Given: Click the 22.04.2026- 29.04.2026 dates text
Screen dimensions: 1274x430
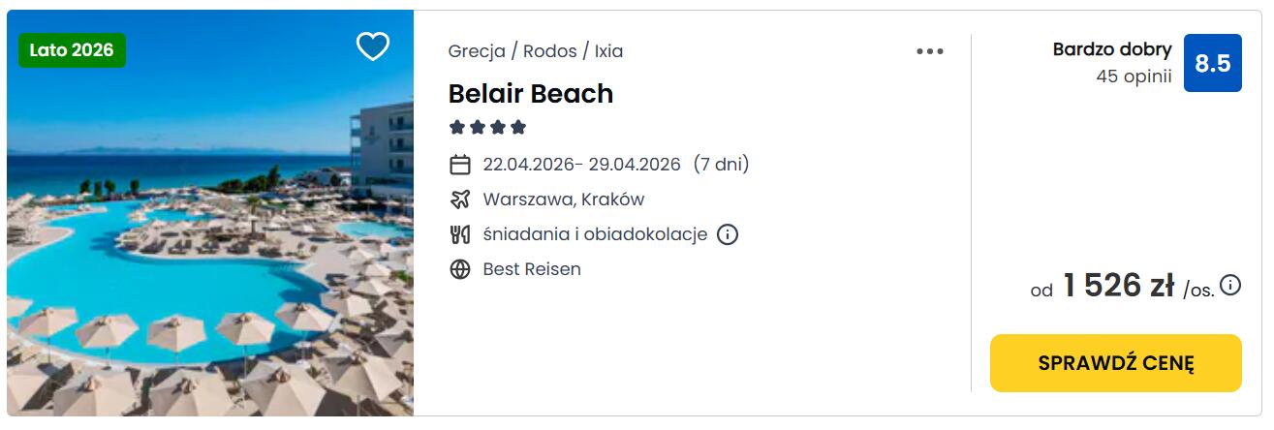Looking at the screenshot, I should [x=581, y=165].
